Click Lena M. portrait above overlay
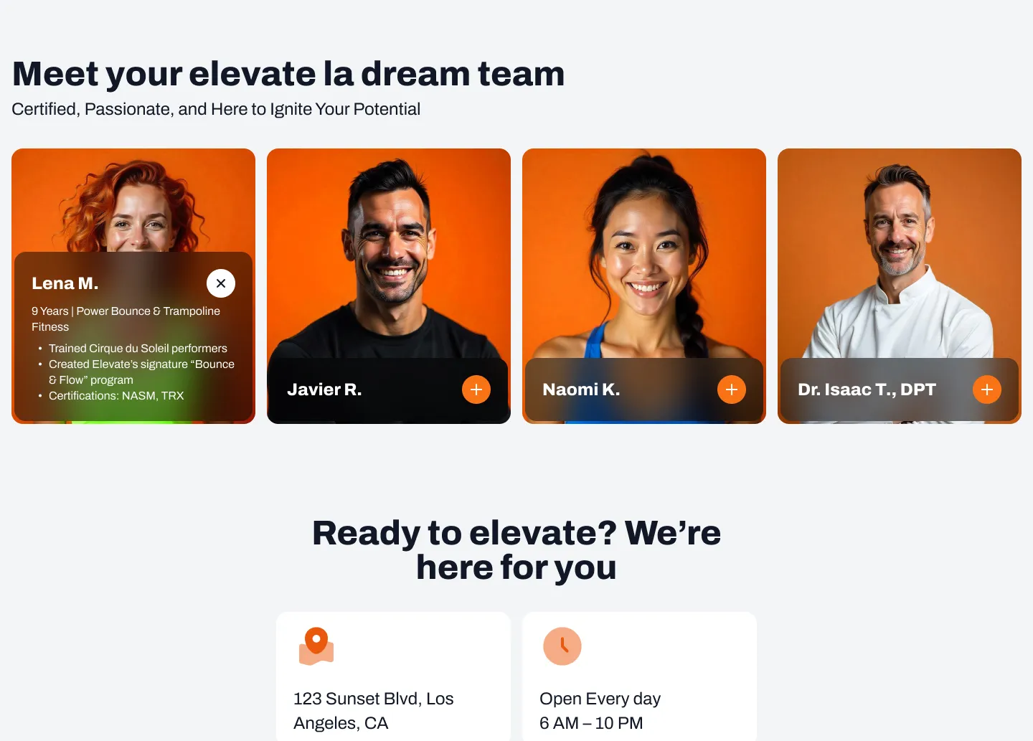This screenshot has height=741, width=1033. (133, 200)
